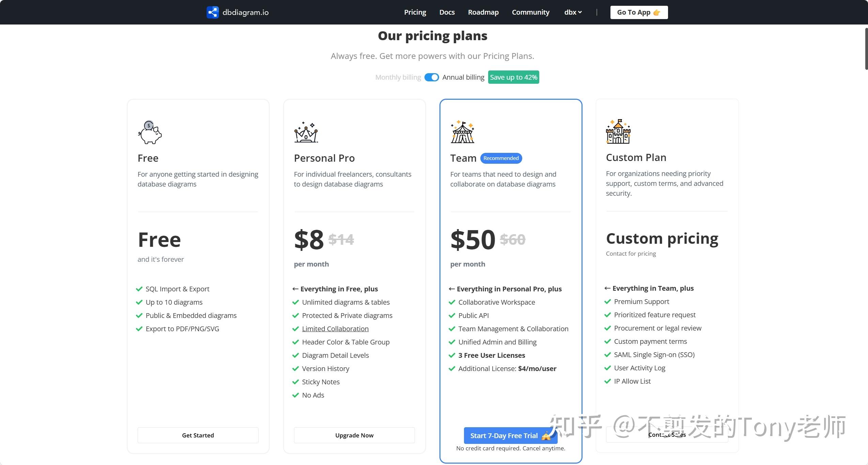The height and width of the screenshot is (465, 868).
Task: Click Upgrade Now for Personal Pro
Action: [x=354, y=435]
